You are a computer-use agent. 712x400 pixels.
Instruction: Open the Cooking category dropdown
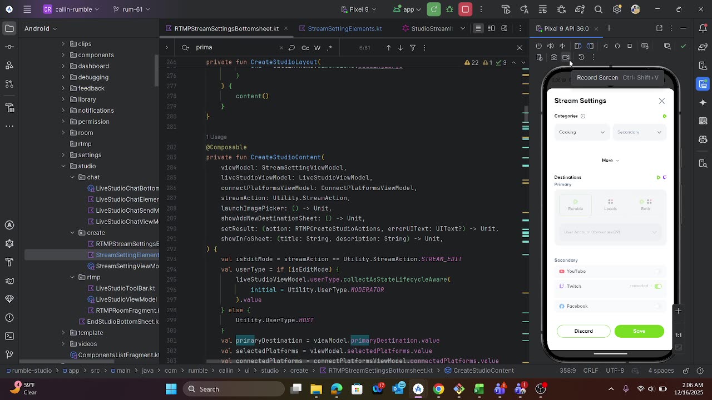(x=581, y=132)
